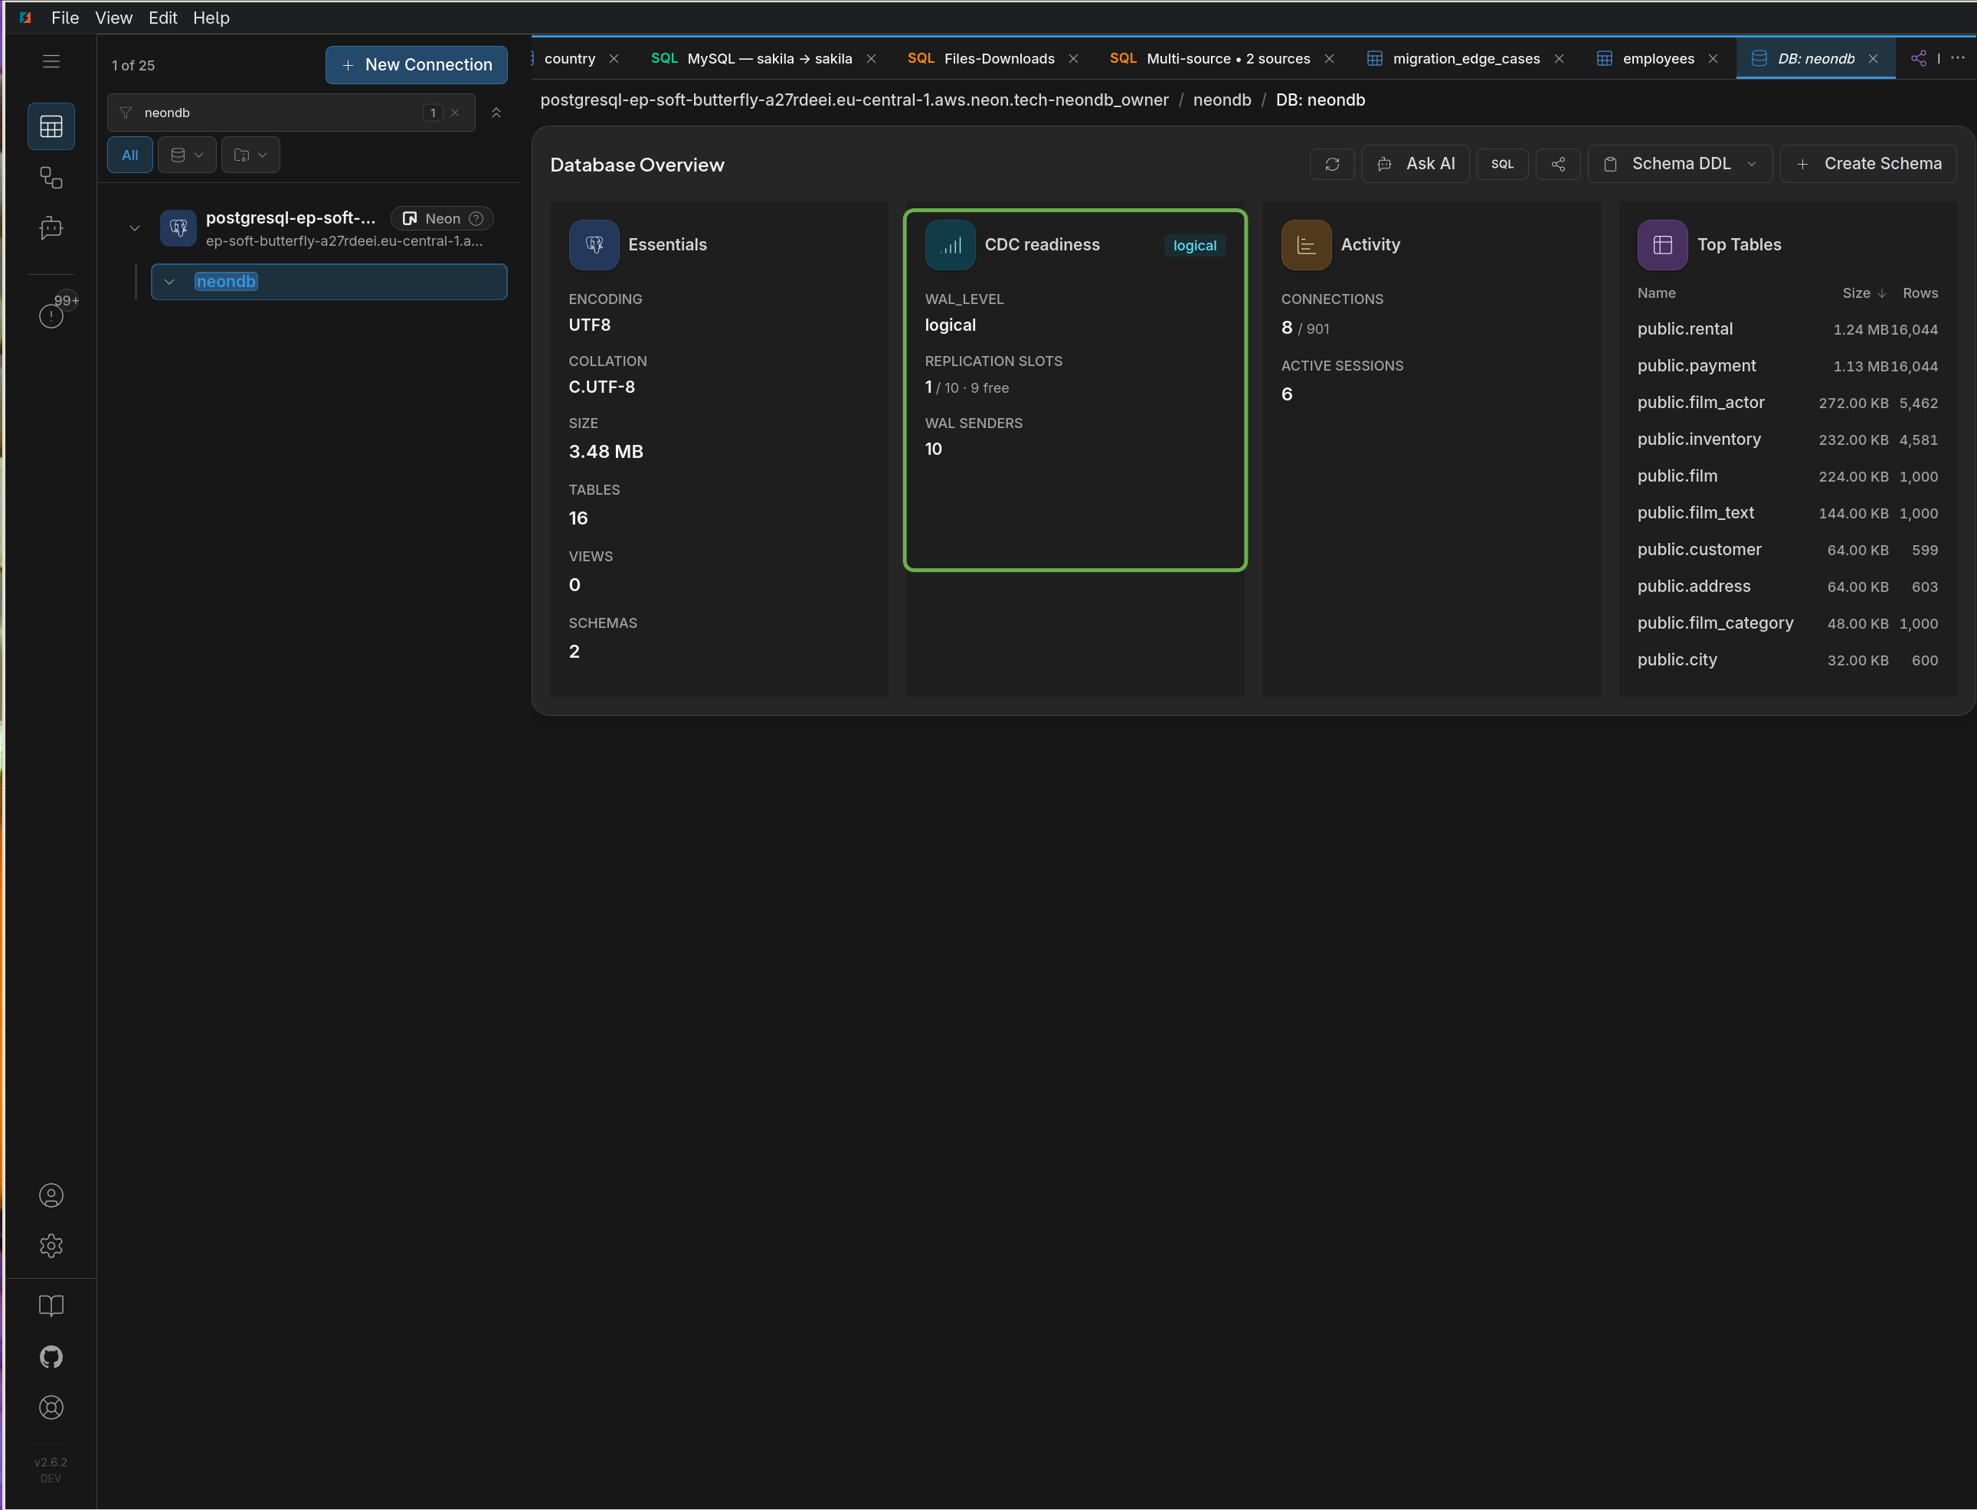Collapse the neondb tree chevron
The width and height of the screenshot is (1977, 1510).
click(169, 283)
